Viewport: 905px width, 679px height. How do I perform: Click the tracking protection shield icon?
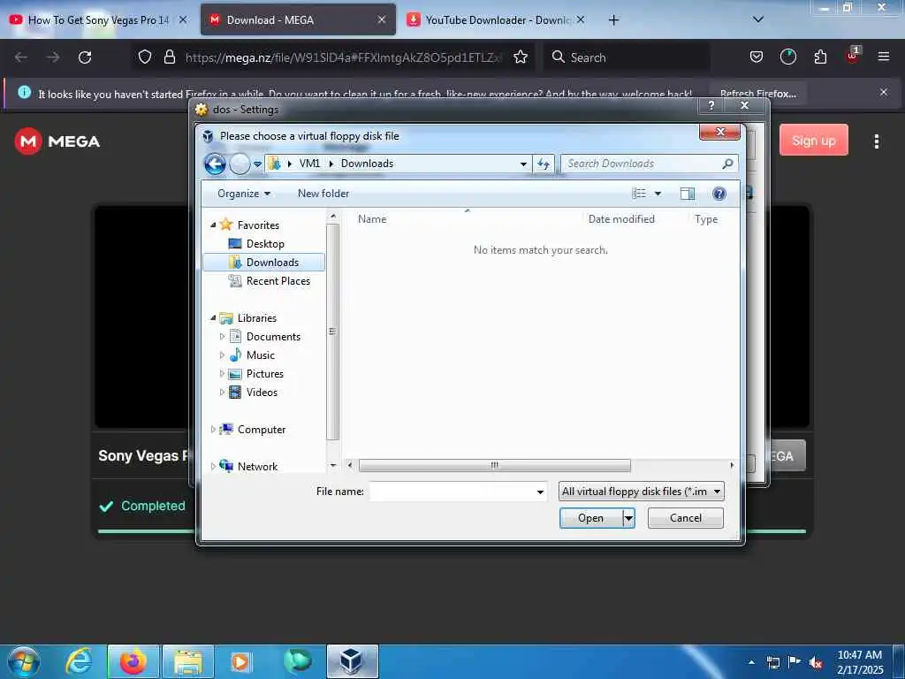pyautogui.click(x=145, y=57)
